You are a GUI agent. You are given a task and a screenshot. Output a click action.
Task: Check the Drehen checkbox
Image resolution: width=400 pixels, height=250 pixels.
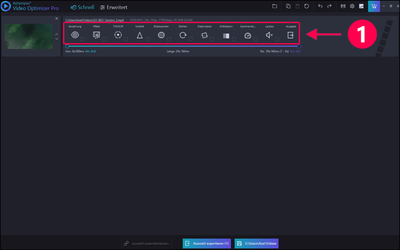point(191,39)
